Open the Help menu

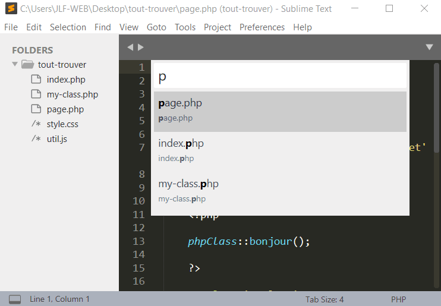[303, 27]
